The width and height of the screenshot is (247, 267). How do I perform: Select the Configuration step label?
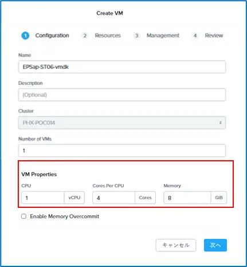click(x=52, y=36)
